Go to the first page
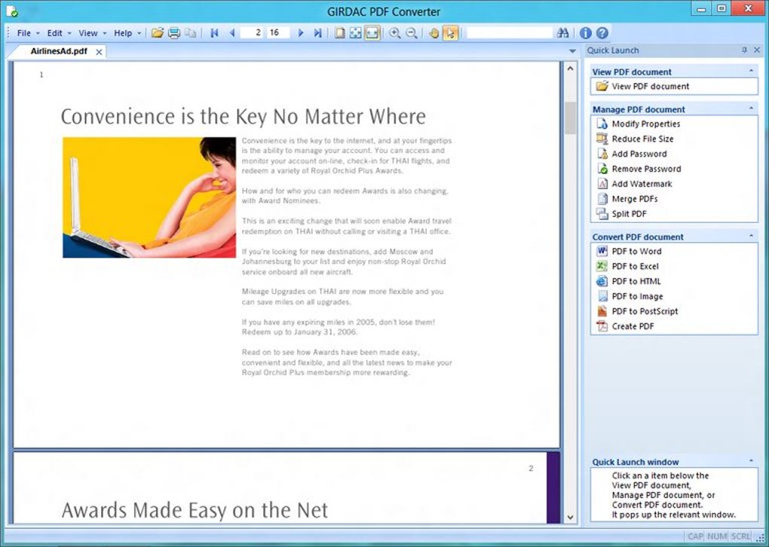Screen dimensions: 769x547 click(214, 33)
